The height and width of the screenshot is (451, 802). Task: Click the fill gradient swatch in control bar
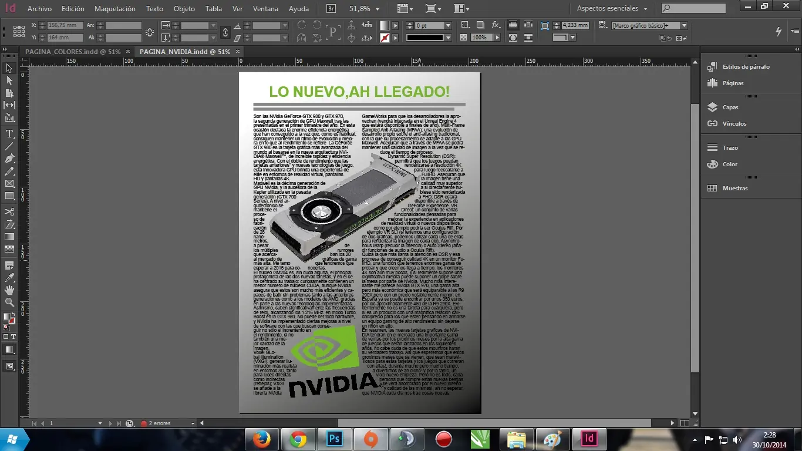click(x=385, y=26)
